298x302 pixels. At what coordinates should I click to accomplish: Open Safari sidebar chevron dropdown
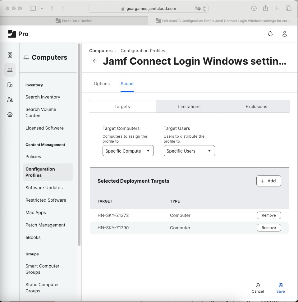point(42,8)
